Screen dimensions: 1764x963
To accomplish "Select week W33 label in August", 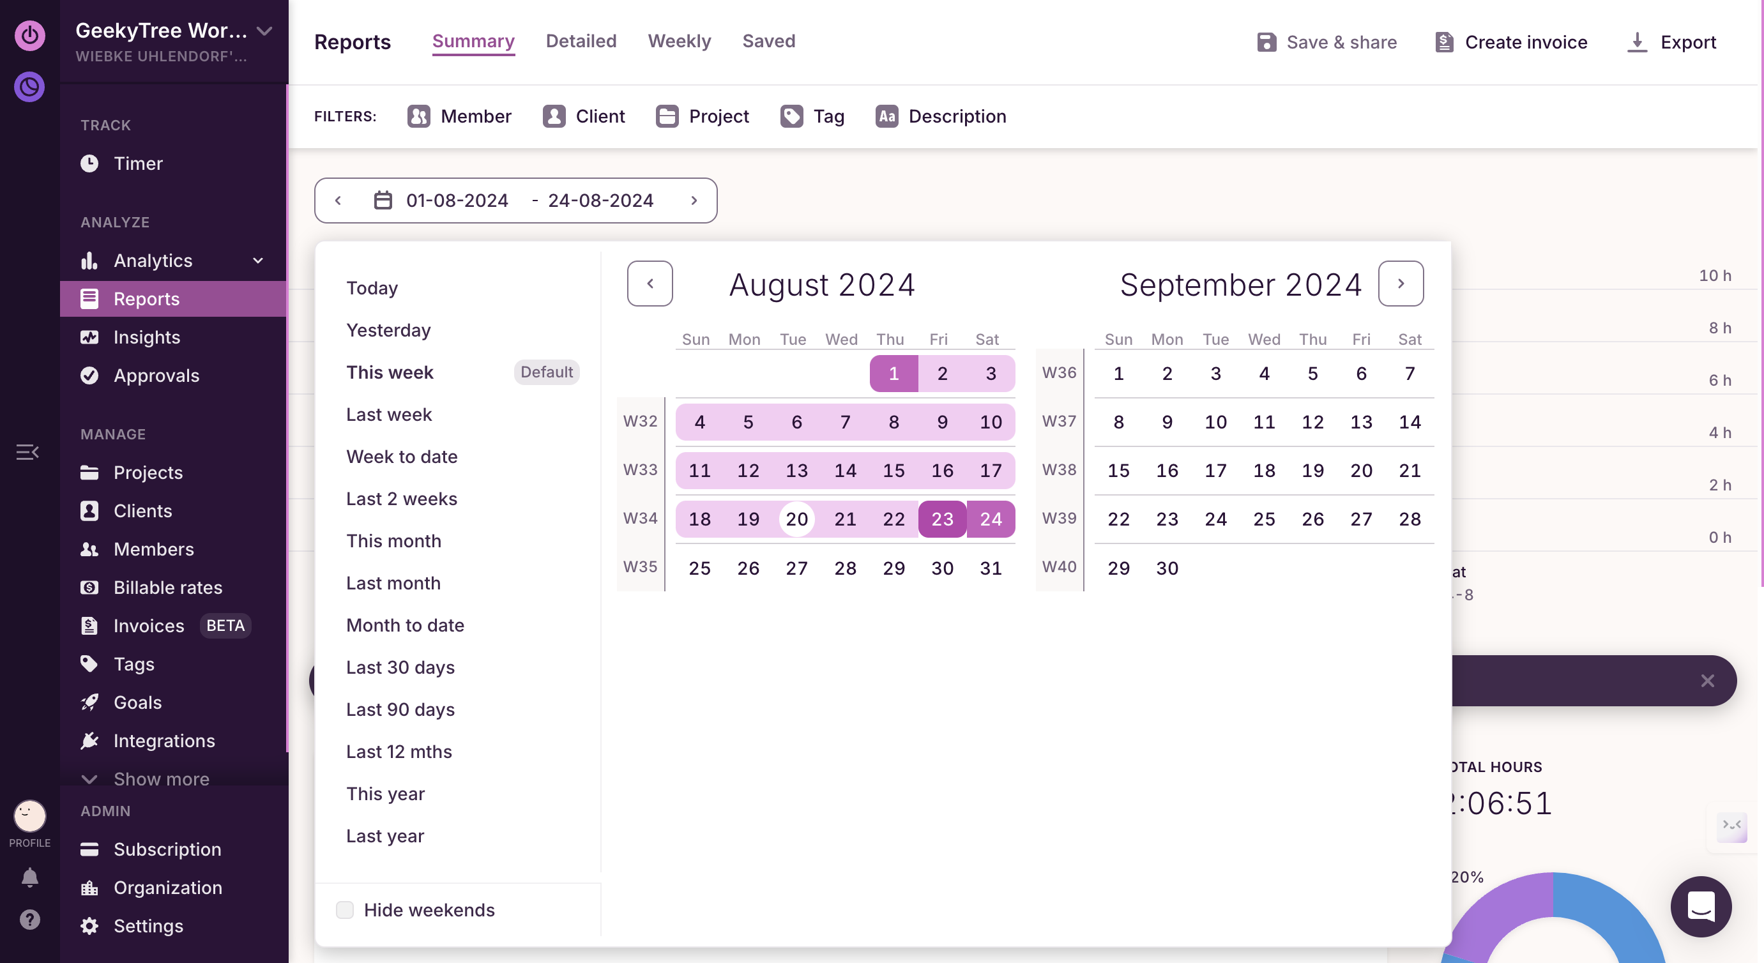I will pyautogui.click(x=639, y=470).
